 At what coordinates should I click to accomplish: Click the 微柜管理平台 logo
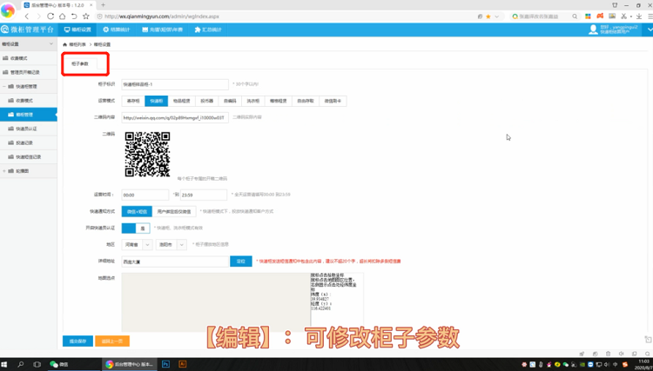coord(28,30)
